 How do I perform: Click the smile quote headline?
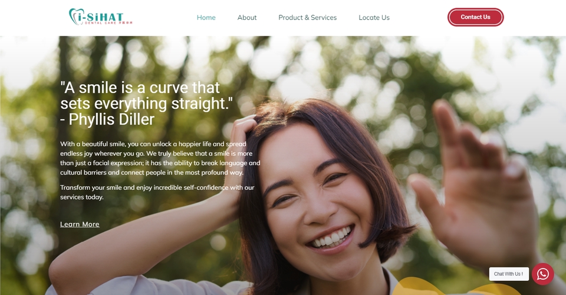pos(147,95)
